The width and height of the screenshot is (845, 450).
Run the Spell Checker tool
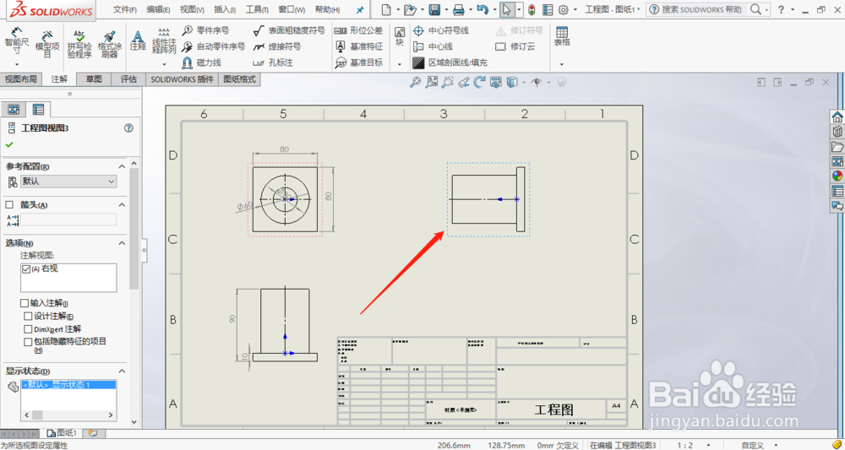[x=79, y=44]
